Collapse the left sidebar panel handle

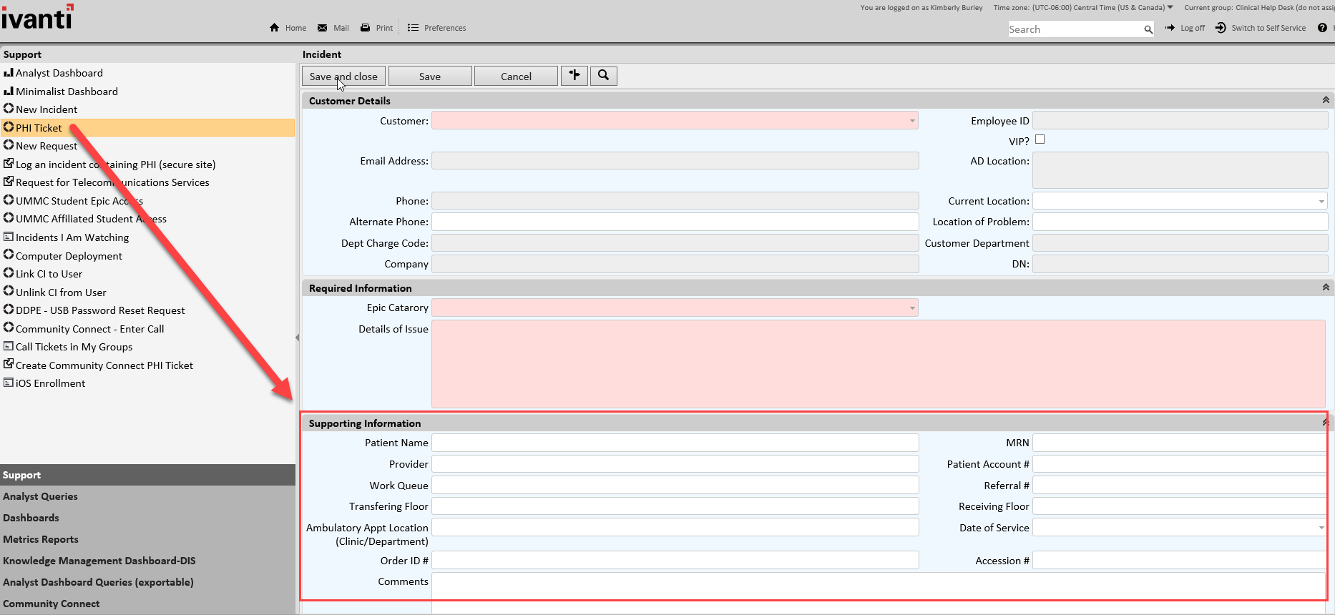pyautogui.click(x=298, y=338)
